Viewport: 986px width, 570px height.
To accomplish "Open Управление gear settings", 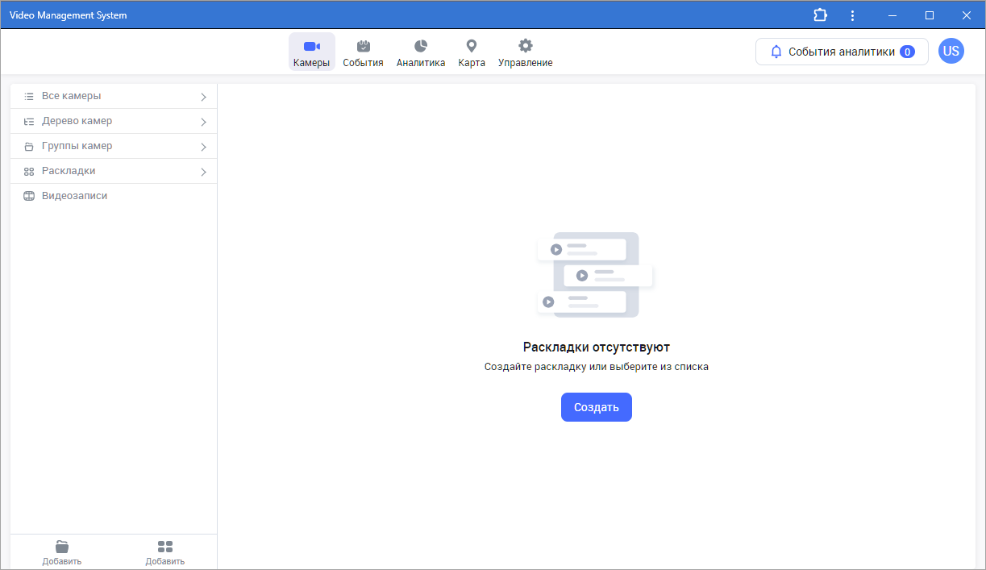I will pyautogui.click(x=525, y=52).
